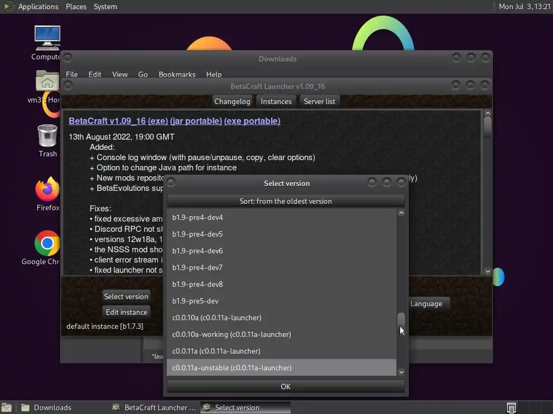Open Bookmarks menu in Downloads window
Image resolution: width=553 pixels, height=414 pixels.
[177, 74]
